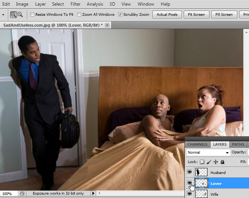This screenshot has height=198, width=249.
Task: Uncheck the Scrubby Zoom checkbox
Action: (120, 15)
